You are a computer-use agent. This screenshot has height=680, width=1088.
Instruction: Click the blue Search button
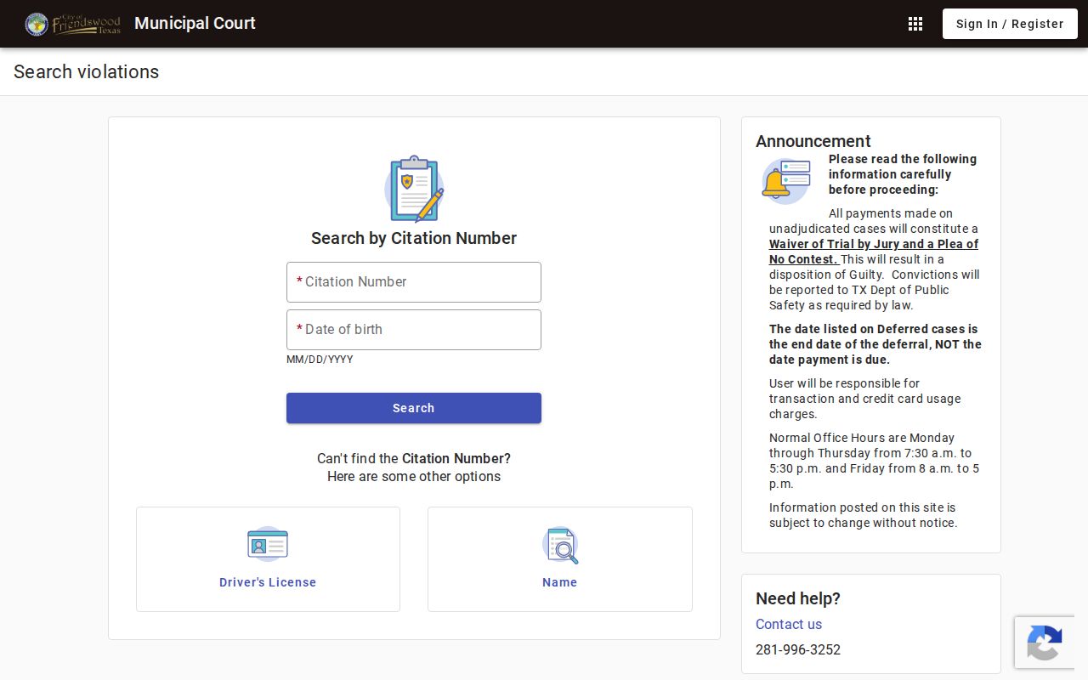coord(414,408)
